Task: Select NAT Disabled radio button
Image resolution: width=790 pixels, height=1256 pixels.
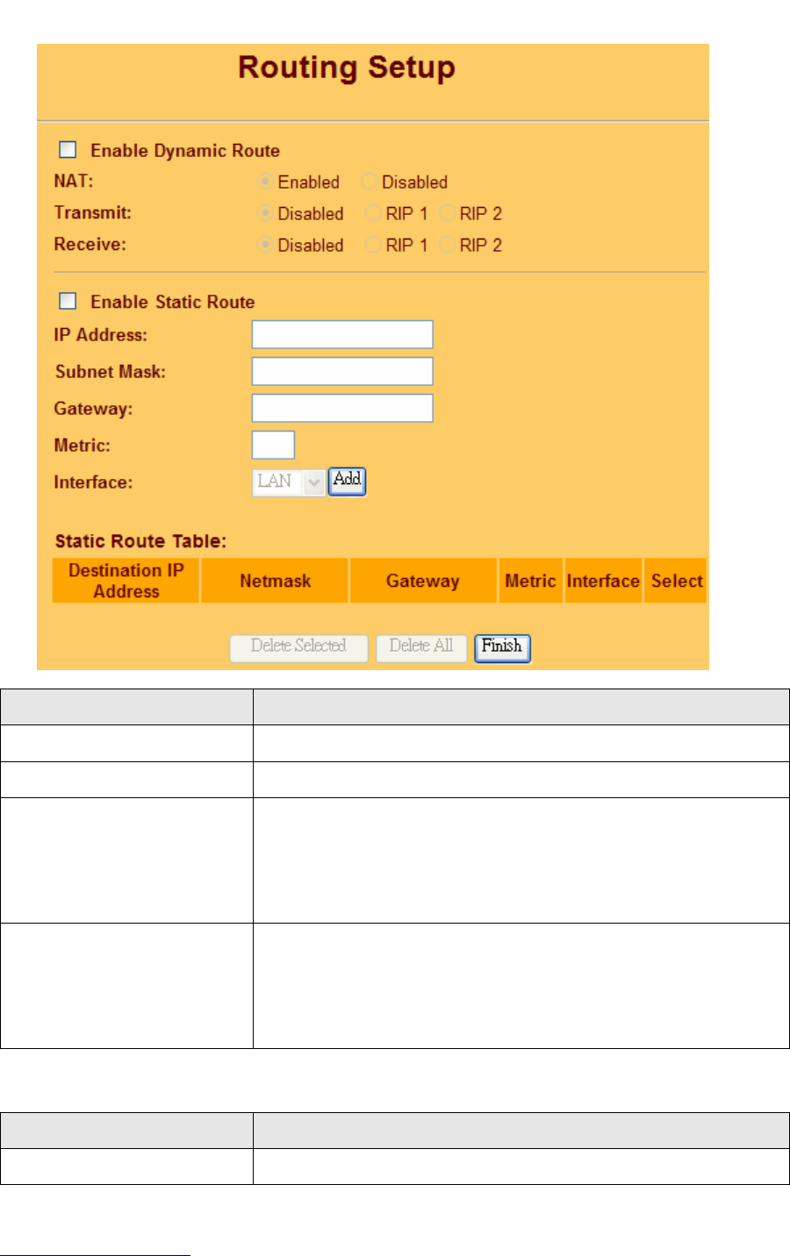Action: [369, 182]
